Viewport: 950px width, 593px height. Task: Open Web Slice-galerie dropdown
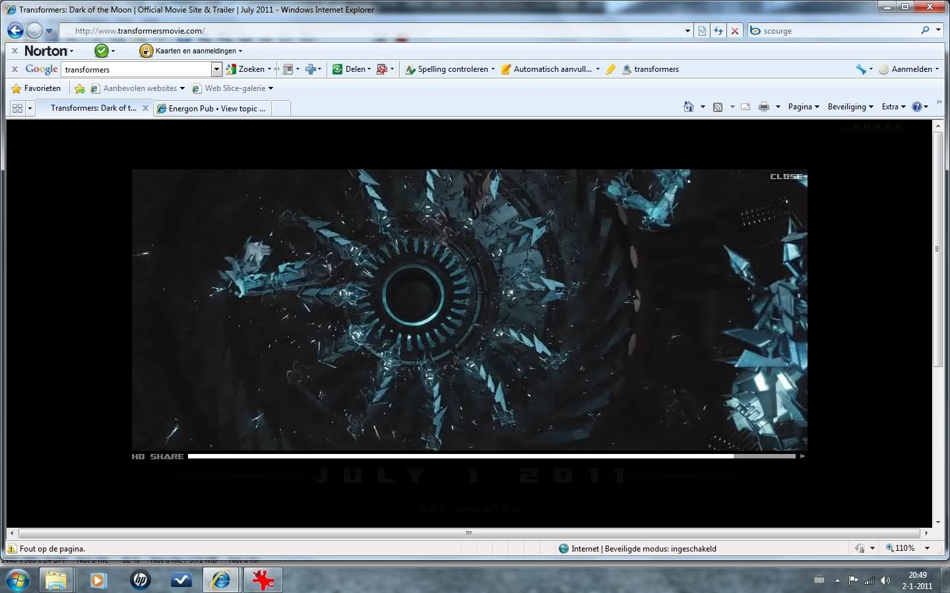click(232, 88)
